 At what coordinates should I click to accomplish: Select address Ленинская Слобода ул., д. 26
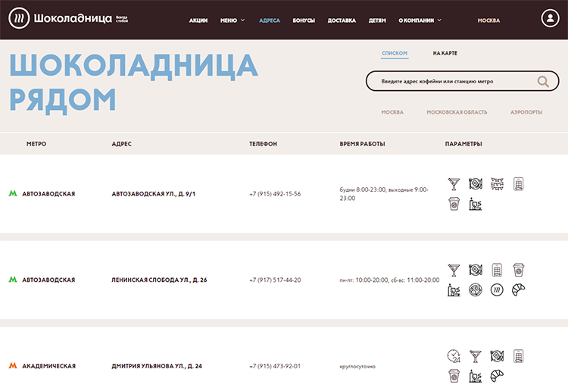pyautogui.click(x=159, y=280)
